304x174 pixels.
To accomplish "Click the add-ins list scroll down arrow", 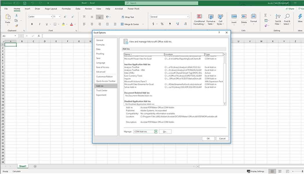I will pos(225,104).
